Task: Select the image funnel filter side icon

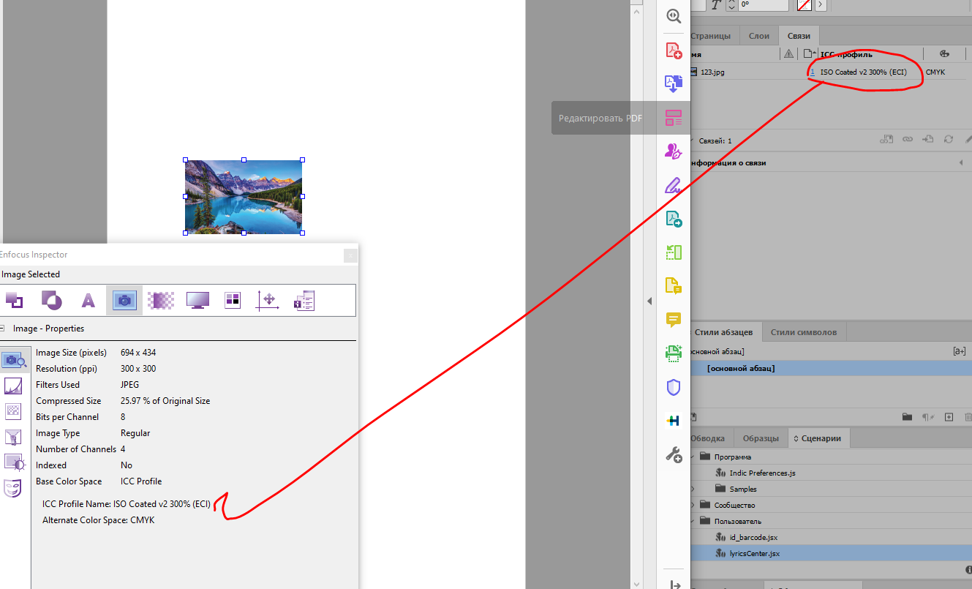Action: pos(13,437)
